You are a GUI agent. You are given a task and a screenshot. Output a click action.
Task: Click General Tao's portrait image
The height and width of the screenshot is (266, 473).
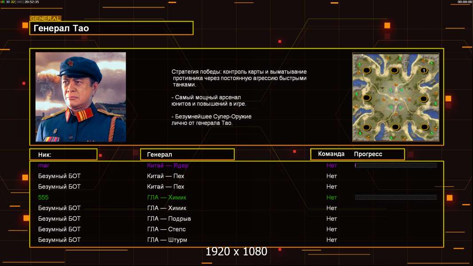tap(81, 97)
